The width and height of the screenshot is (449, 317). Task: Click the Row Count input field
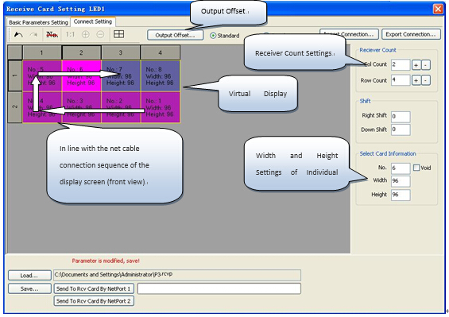[401, 80]
